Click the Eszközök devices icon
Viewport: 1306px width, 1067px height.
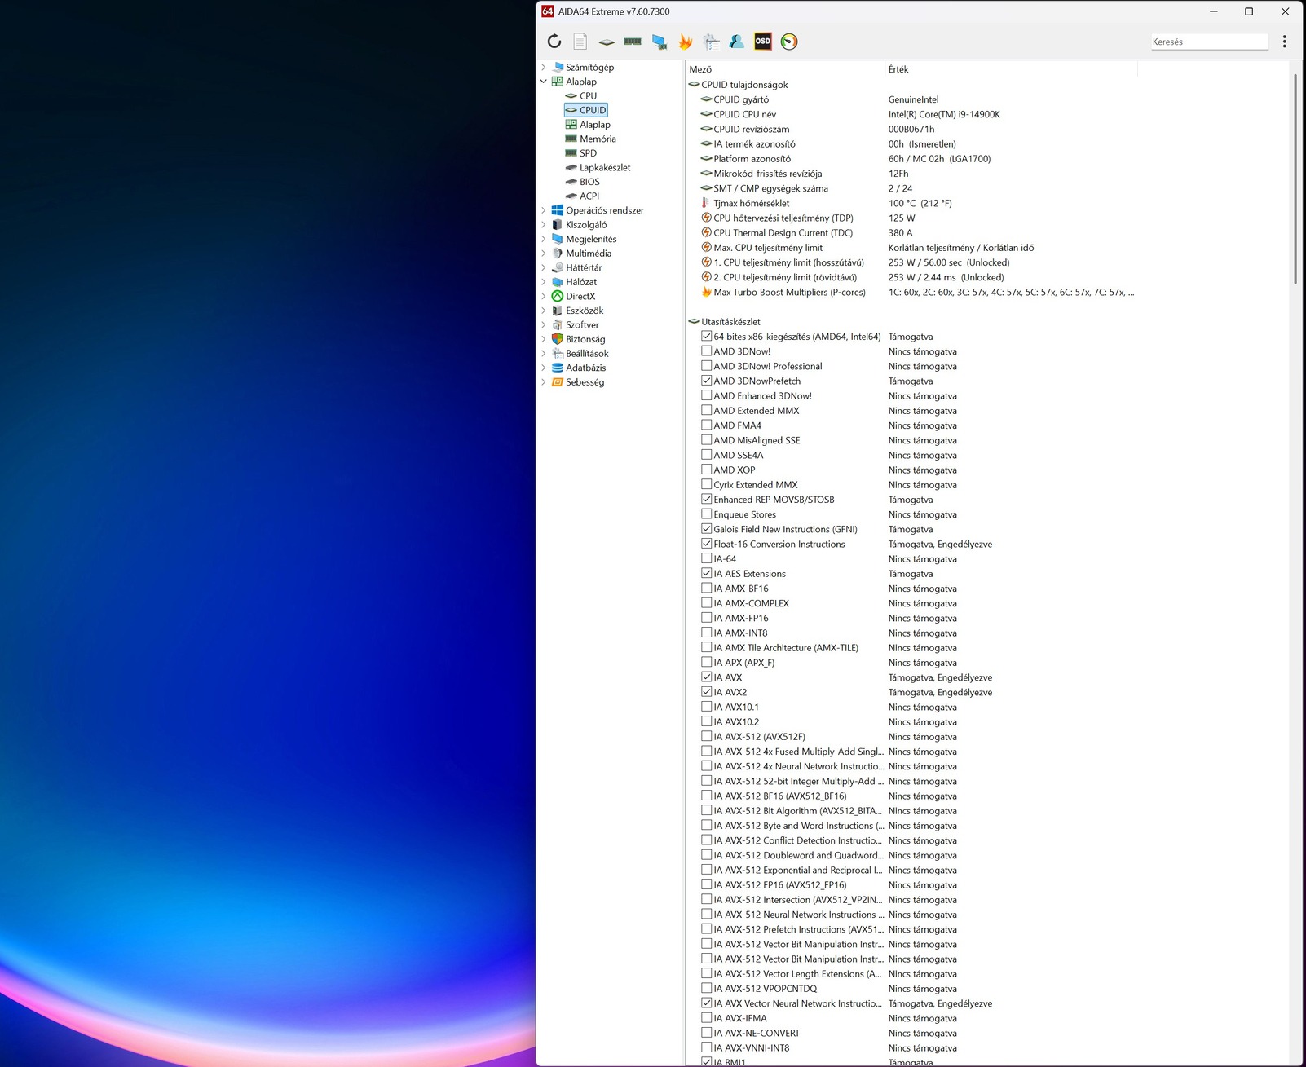558,311
